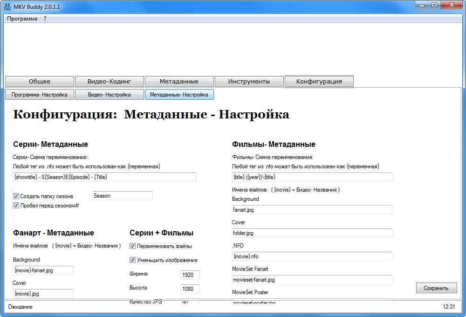The height and width of the screenshot is (317, 466).
Task: Switch to the Общее tab
Action: coord(40,81)
